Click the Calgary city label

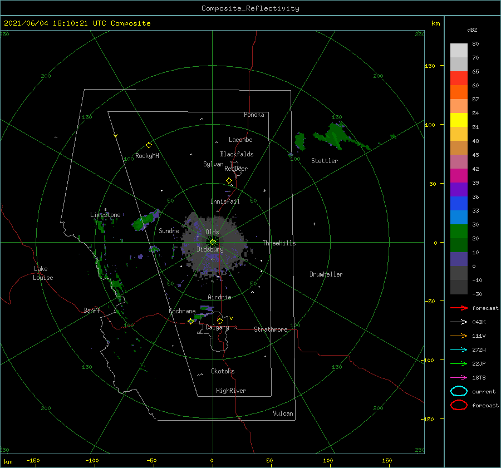217,327
